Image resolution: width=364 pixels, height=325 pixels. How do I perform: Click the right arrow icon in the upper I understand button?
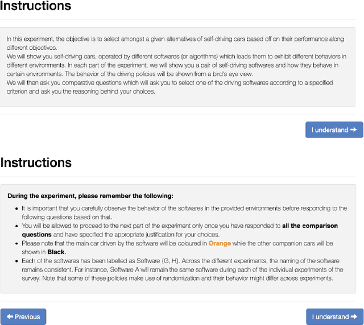coord(354,130)
